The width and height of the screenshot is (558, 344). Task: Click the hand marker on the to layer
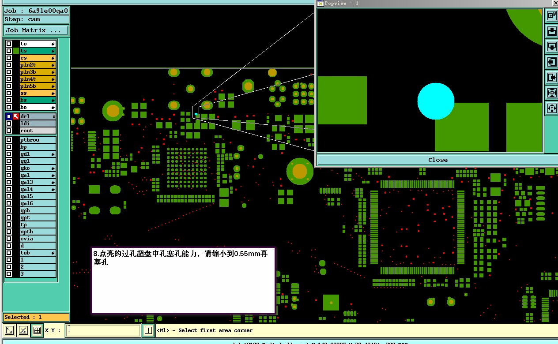53,44
